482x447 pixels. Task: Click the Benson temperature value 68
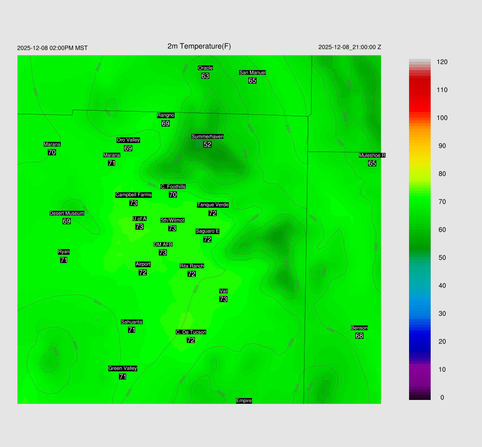click(359, 336)
